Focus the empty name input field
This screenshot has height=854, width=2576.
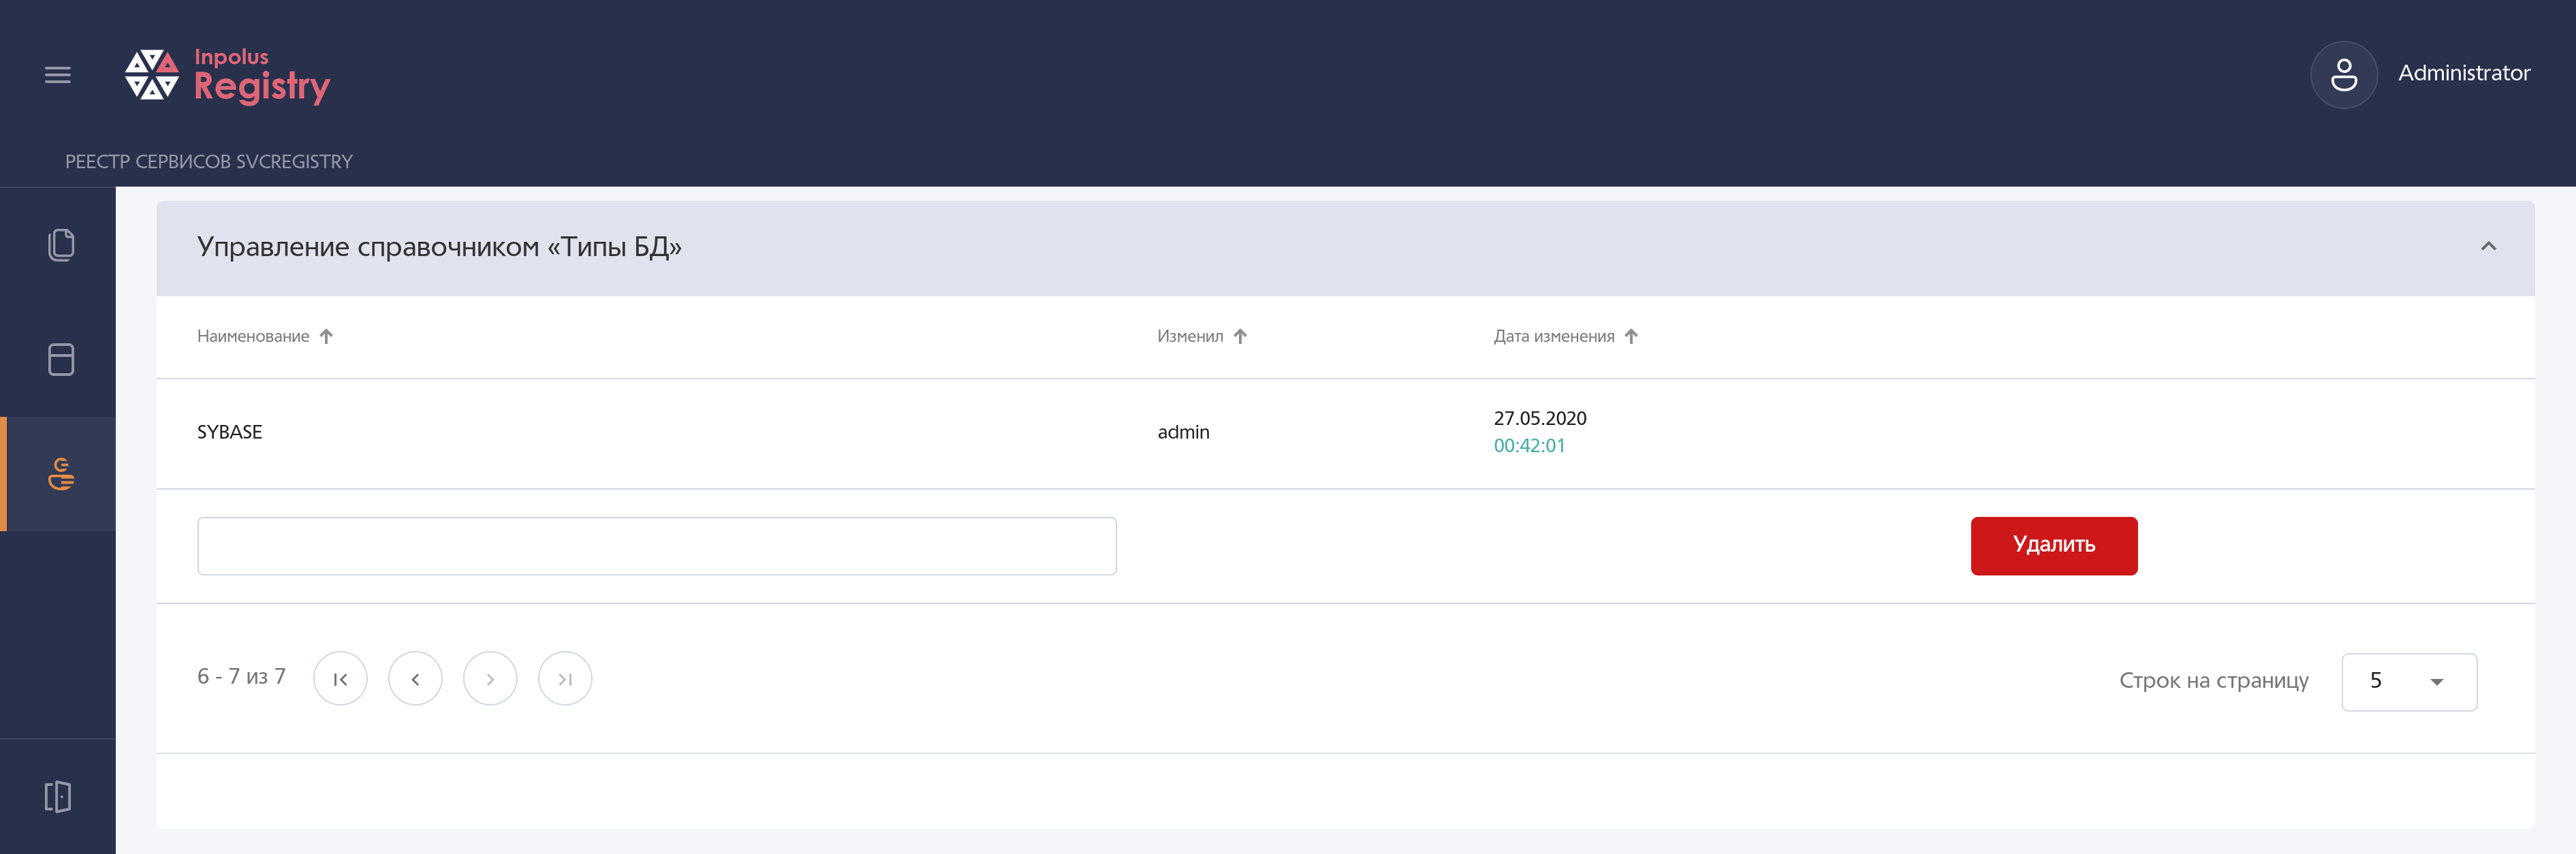point(657,546)
